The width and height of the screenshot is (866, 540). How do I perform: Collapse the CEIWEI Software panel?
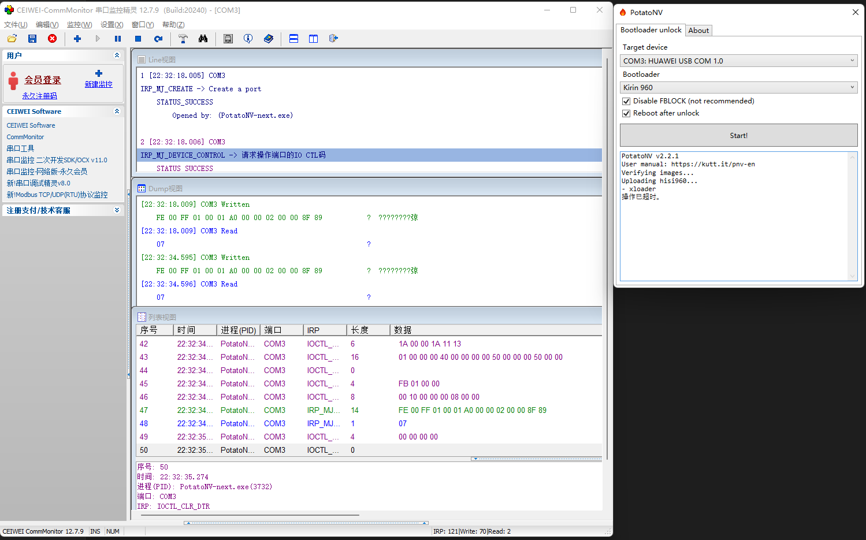click(117, 111)
